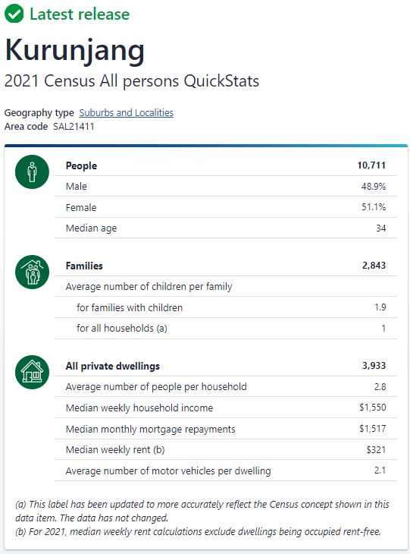
Task: Select Median weekly household income row
Action: pos(226,408)
